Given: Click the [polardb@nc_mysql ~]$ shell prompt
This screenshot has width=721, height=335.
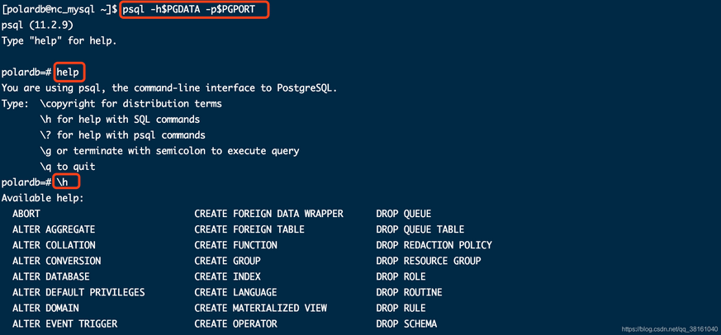Looking at the screenshot, I should [59, 10].
